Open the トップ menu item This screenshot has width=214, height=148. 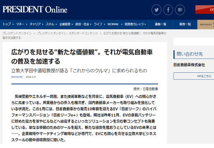[7, 24]
